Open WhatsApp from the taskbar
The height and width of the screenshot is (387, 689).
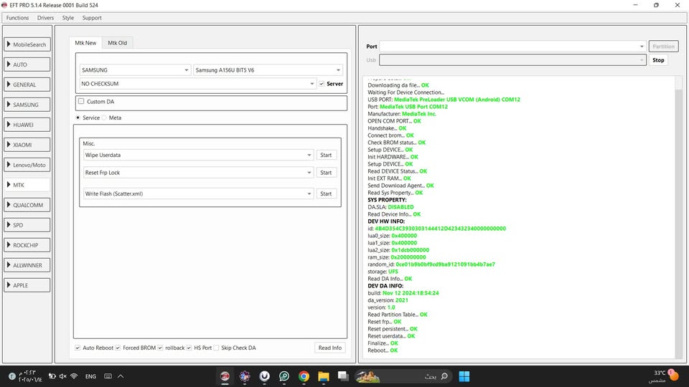pos(284,376)
